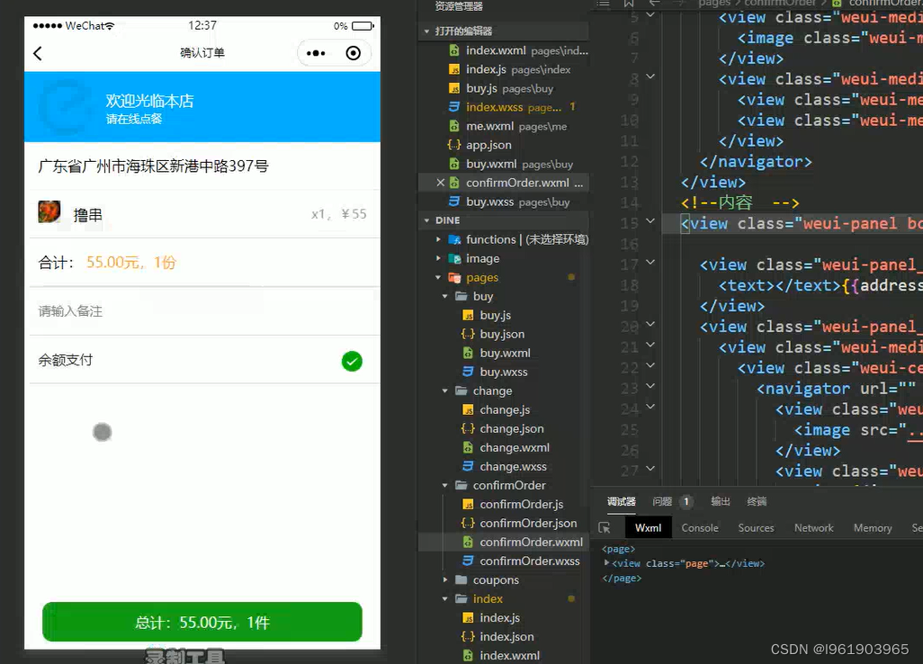Close the mini program via the circle icon

(354, 54)
